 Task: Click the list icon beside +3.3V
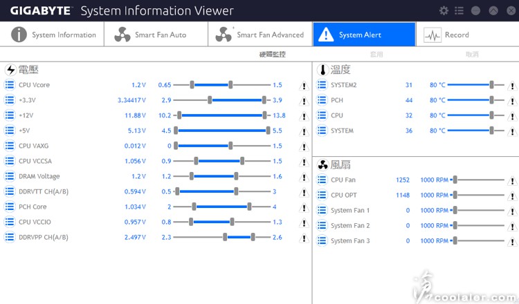tap(10, 100)
